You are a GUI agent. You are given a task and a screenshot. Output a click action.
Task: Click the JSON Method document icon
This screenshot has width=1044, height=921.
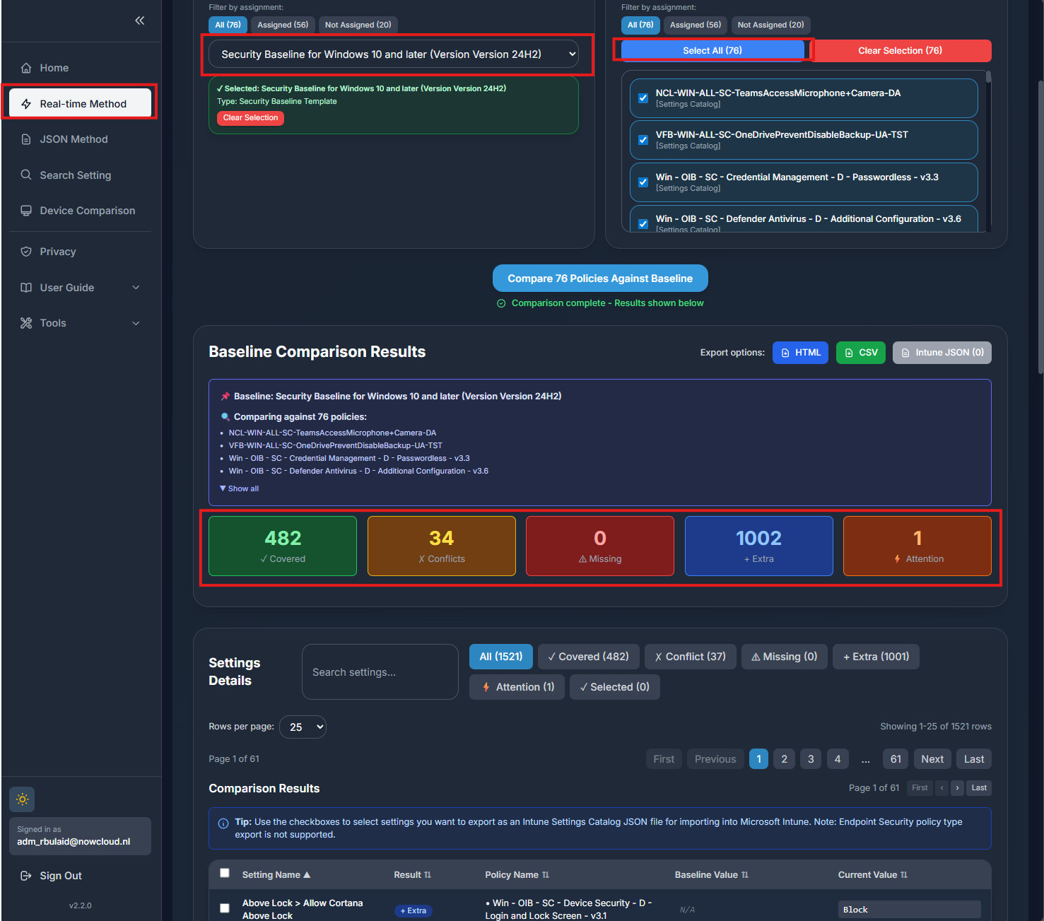[26, 139]
